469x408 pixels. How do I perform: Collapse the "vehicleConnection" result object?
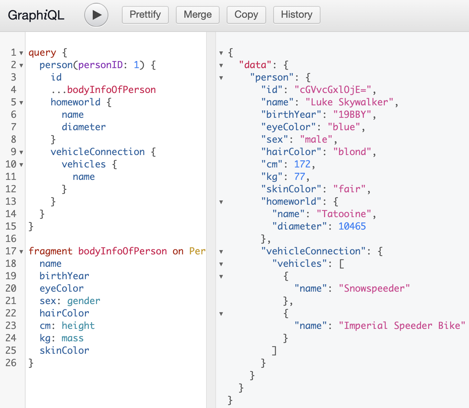pyautogui.click(x=221, y=252)
